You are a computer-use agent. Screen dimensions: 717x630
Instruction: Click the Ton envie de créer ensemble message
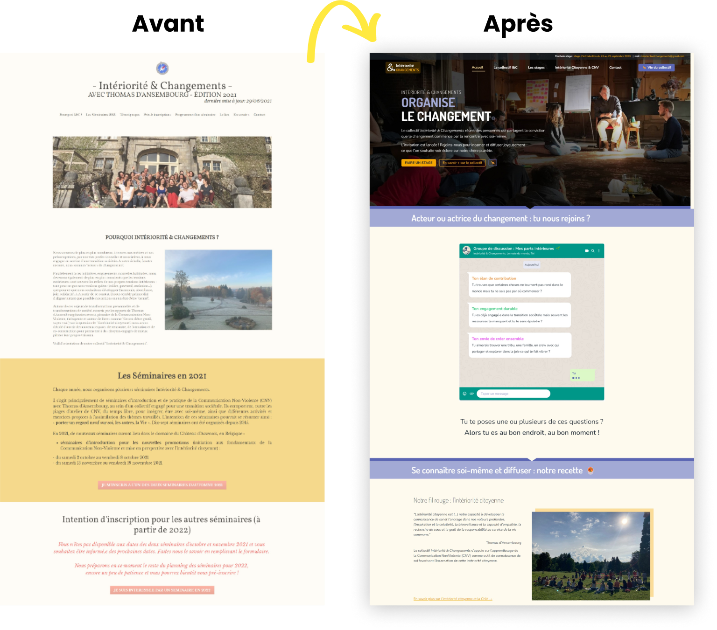(x=520, y=345)
